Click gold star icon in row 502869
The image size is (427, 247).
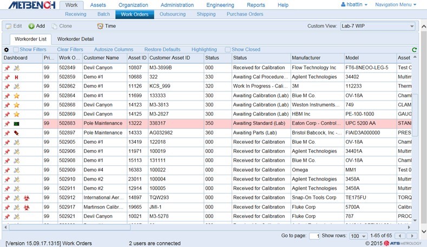(x=17, y=114)
